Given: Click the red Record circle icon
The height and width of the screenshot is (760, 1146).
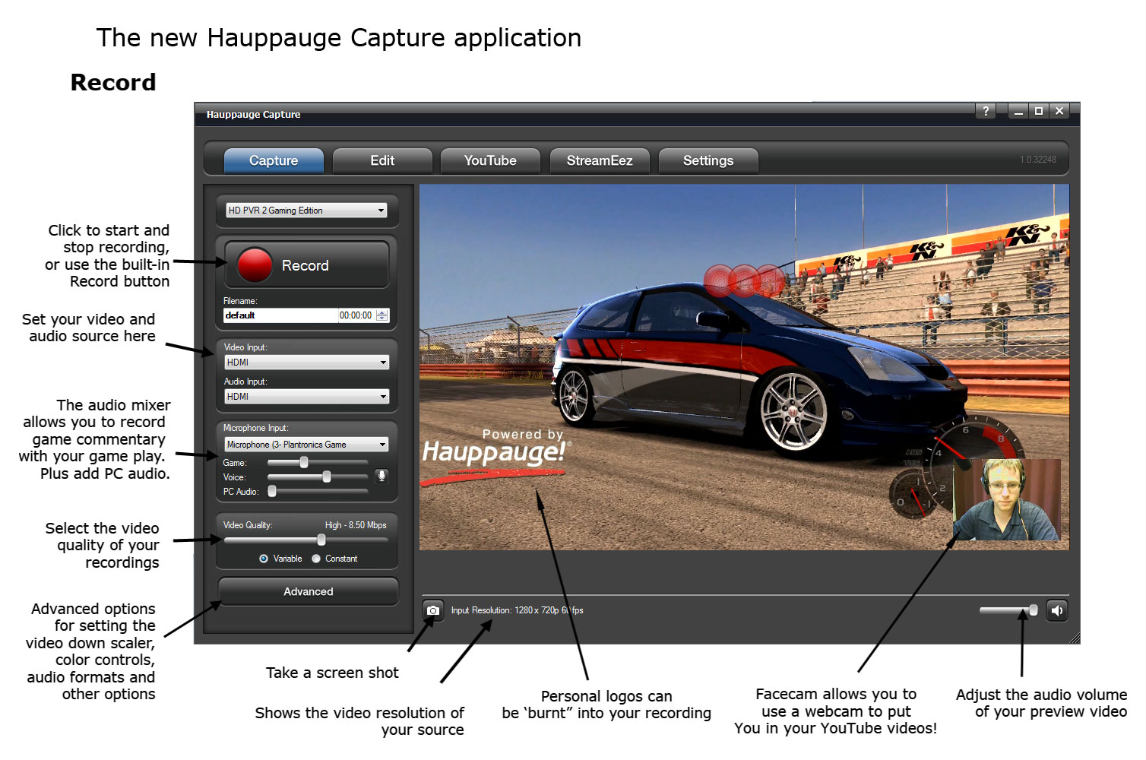Looking at the screenshot, I should [254, 265].
